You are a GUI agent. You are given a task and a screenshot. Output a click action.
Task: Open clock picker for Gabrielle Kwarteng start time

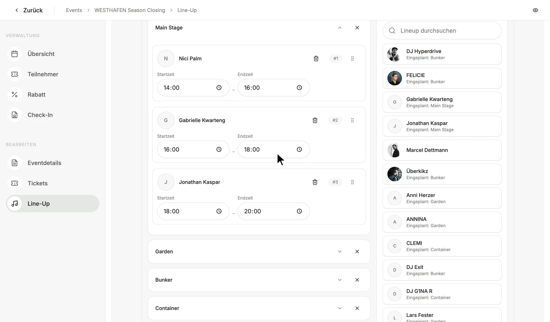pyautogui.click(x=219, y=149)
